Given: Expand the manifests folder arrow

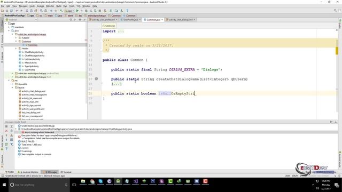Looking at the screenshot, I should click(x=9, y=27).
